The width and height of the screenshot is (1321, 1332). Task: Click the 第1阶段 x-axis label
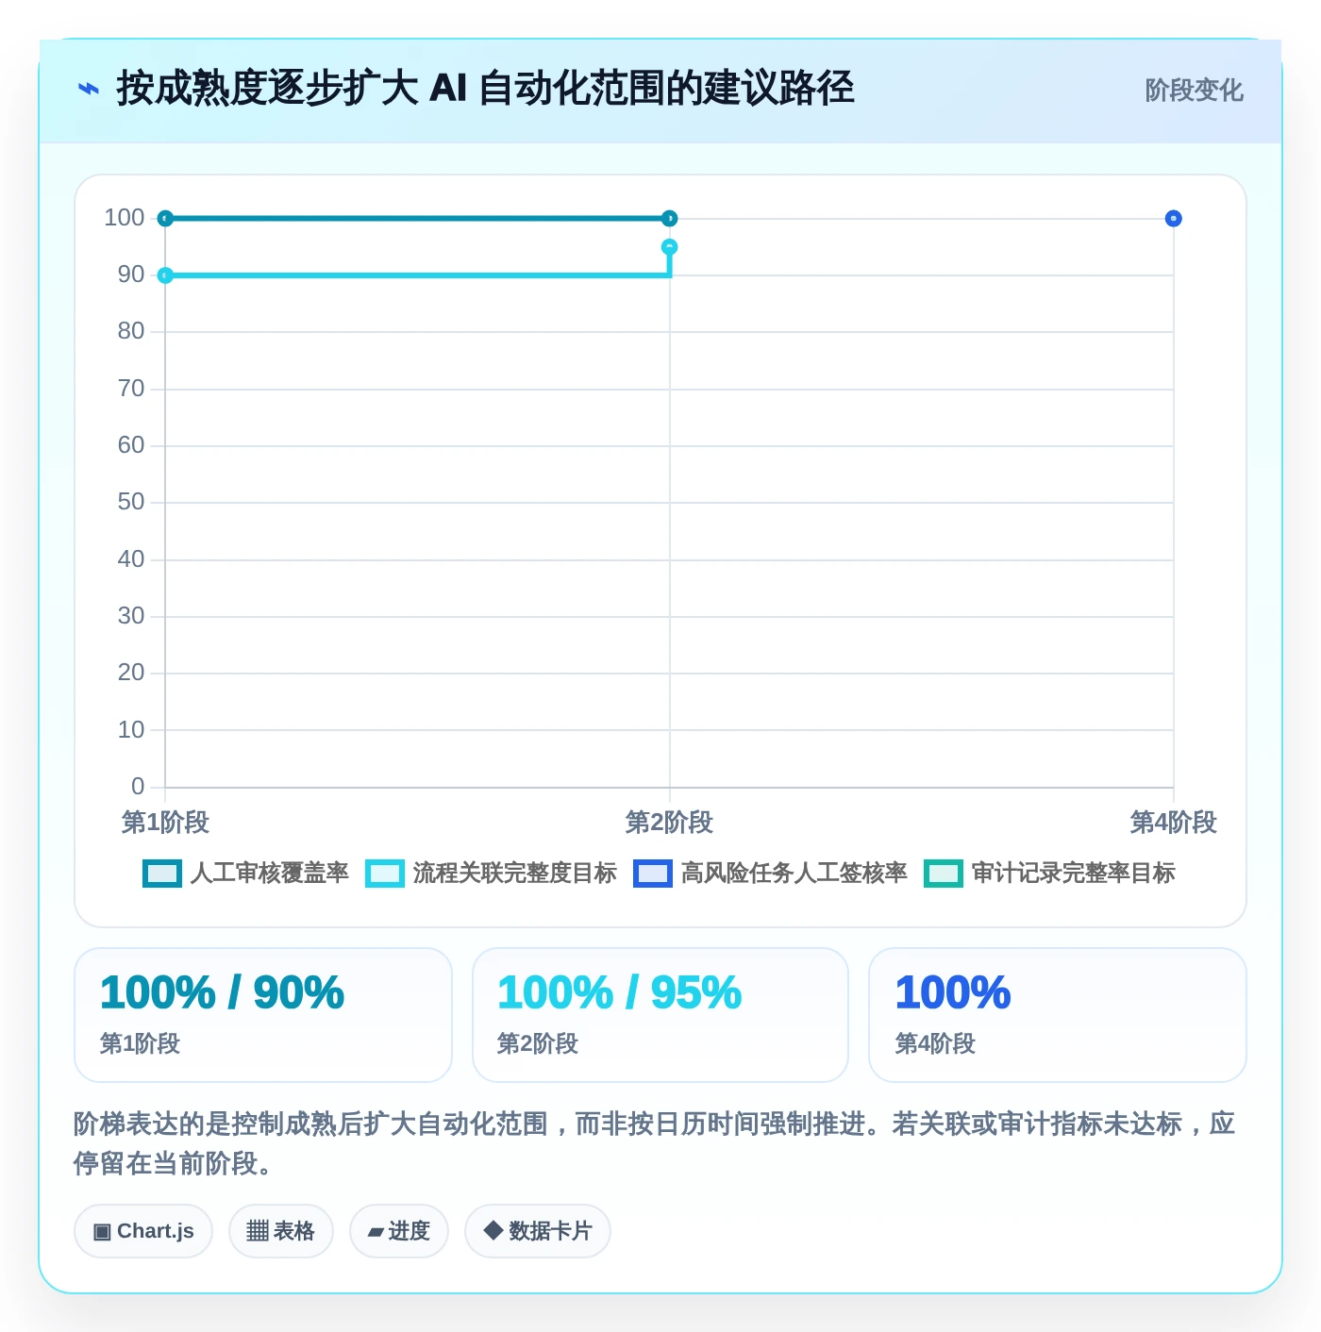coord(165,823)
